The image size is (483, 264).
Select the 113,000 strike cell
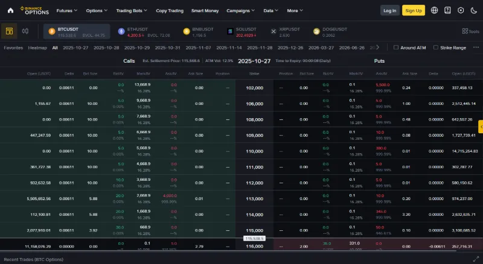(254, 199)
